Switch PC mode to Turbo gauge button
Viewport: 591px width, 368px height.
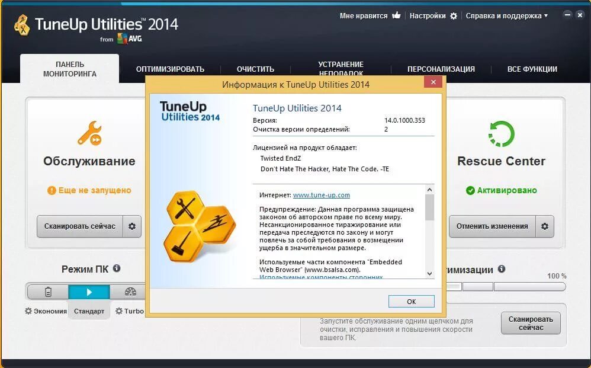[x=130, y=292]
